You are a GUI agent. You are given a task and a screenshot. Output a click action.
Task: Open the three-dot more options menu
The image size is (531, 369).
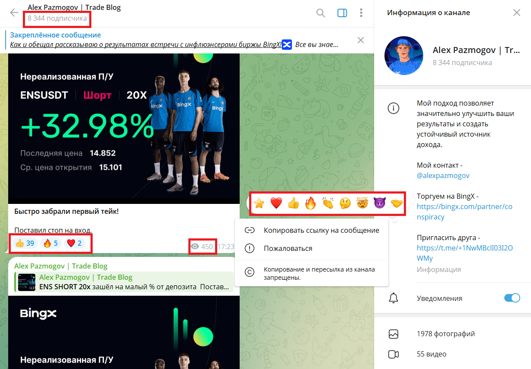point(361,13)
